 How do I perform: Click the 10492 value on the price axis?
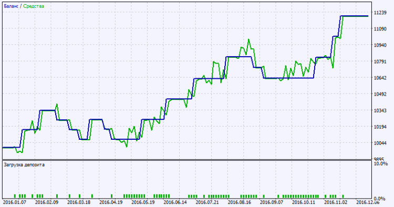pos(380,94)
